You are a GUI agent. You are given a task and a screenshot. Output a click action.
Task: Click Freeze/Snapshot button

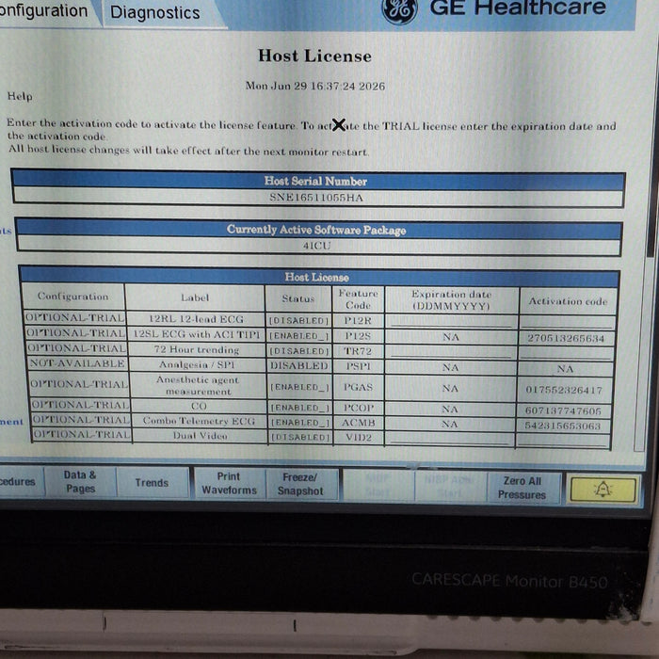click(x=300, y=484)
